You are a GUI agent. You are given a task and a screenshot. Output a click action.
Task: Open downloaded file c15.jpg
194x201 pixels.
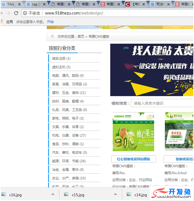pyautogui.click(x=78, y=195)
